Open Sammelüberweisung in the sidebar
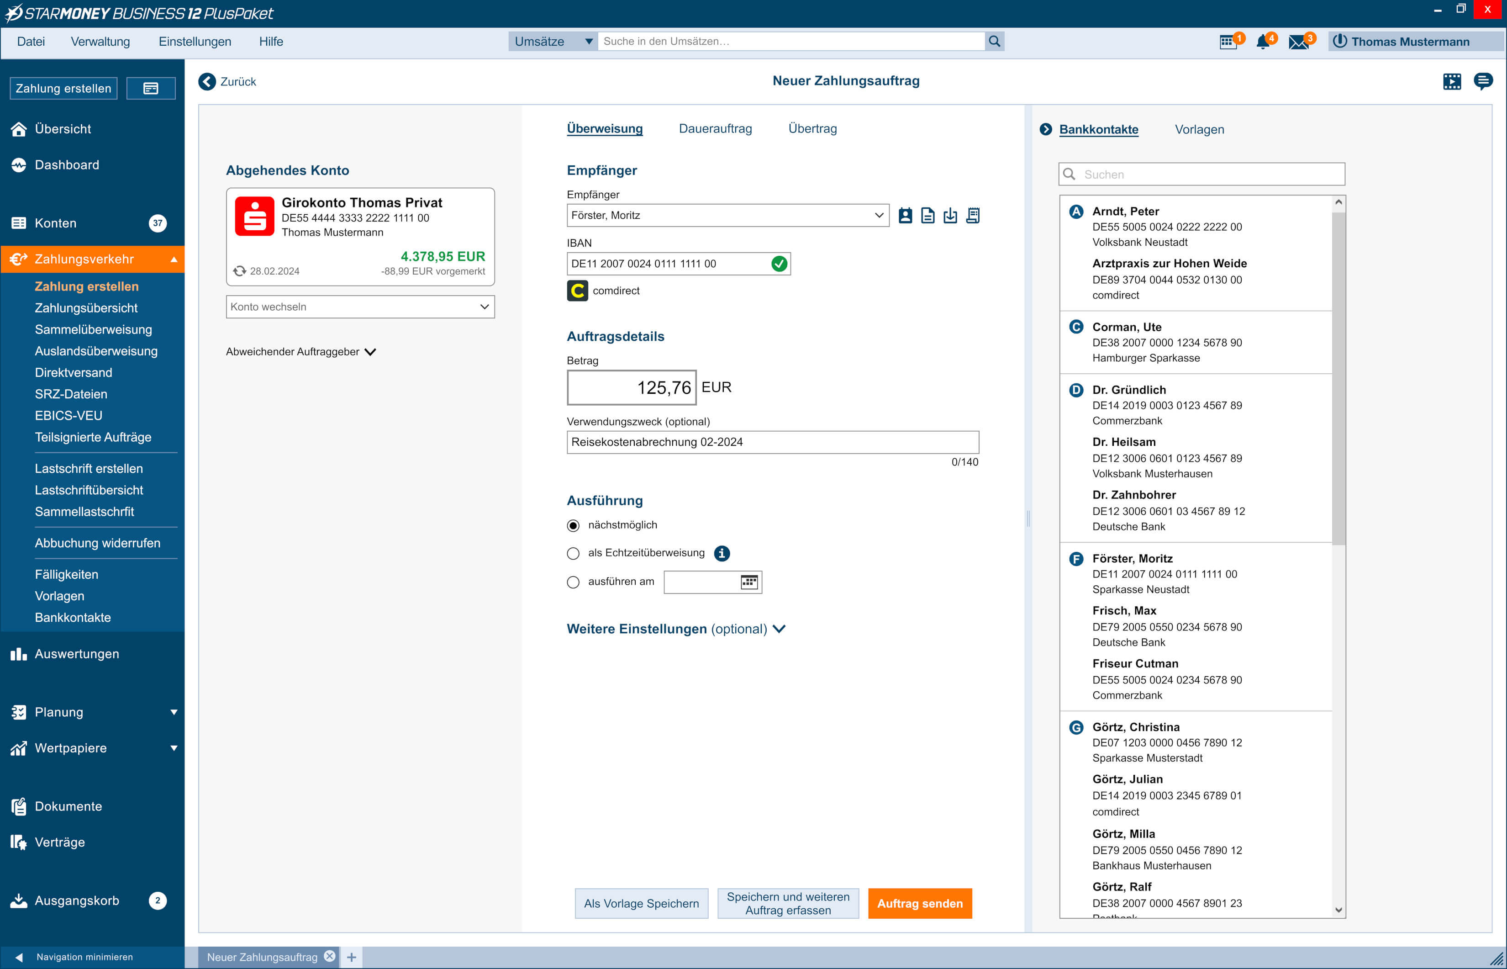The image size is (1507, 969). pos(93,330)
